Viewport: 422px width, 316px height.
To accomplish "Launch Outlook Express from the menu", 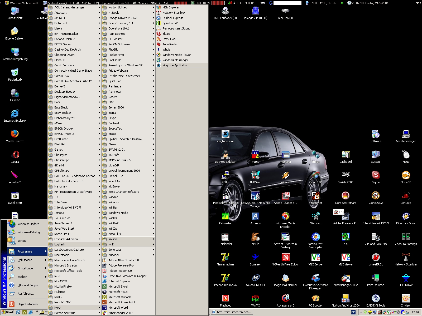I will click(x=182, y=18).
